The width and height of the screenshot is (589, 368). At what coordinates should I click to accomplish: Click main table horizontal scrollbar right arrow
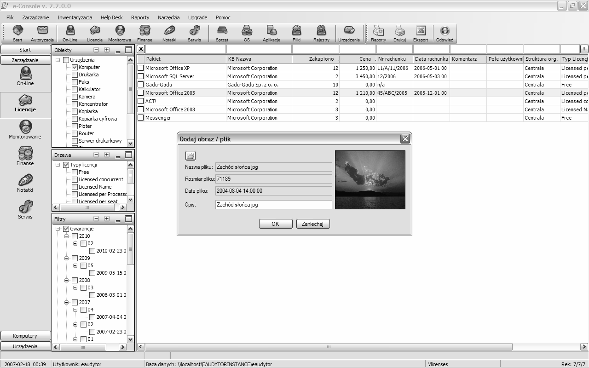(x=584, y=347)
